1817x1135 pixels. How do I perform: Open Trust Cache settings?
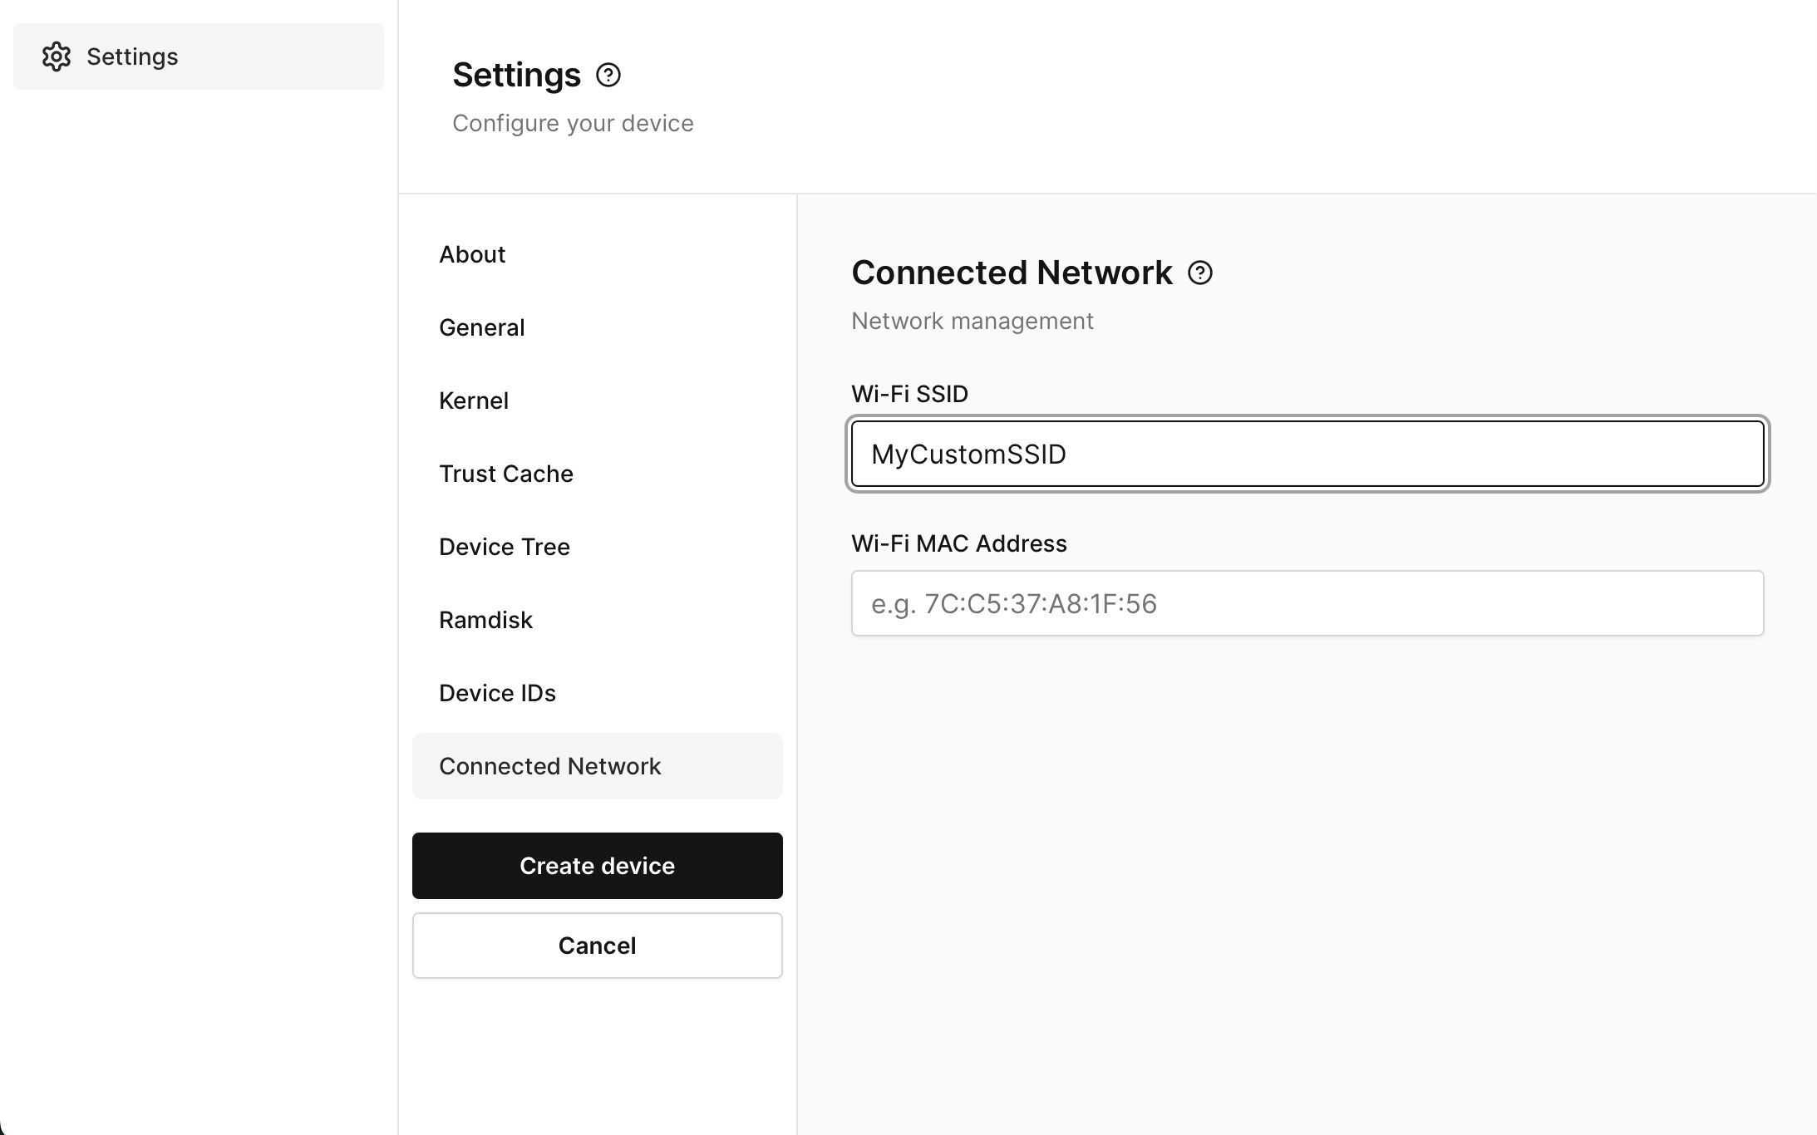pos(597,474)
